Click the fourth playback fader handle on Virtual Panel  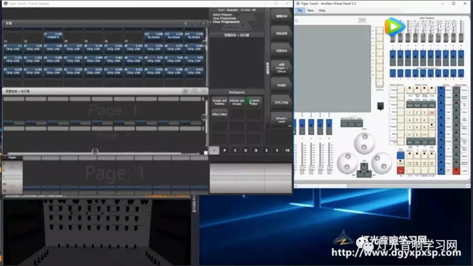[x=329, y=169]
